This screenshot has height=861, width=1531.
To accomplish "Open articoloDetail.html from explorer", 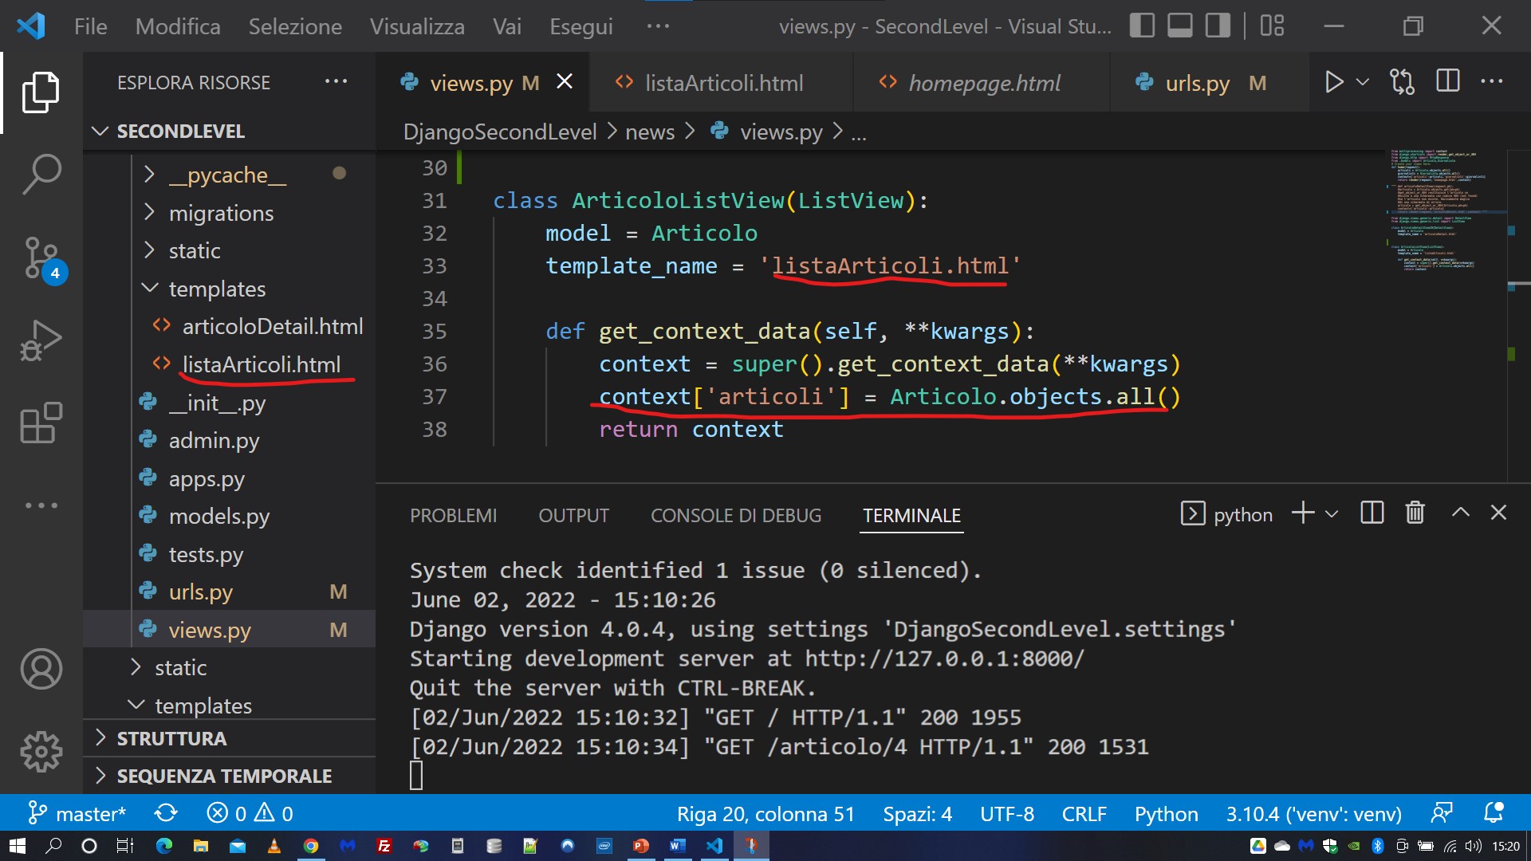I will point(230,326).
